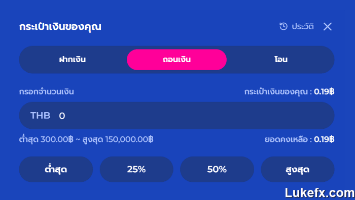Click the กรอกจำนวนเงิน field label
Image resolution: width=355 pixels, height=200 pixels.
(x=47, y=92)
